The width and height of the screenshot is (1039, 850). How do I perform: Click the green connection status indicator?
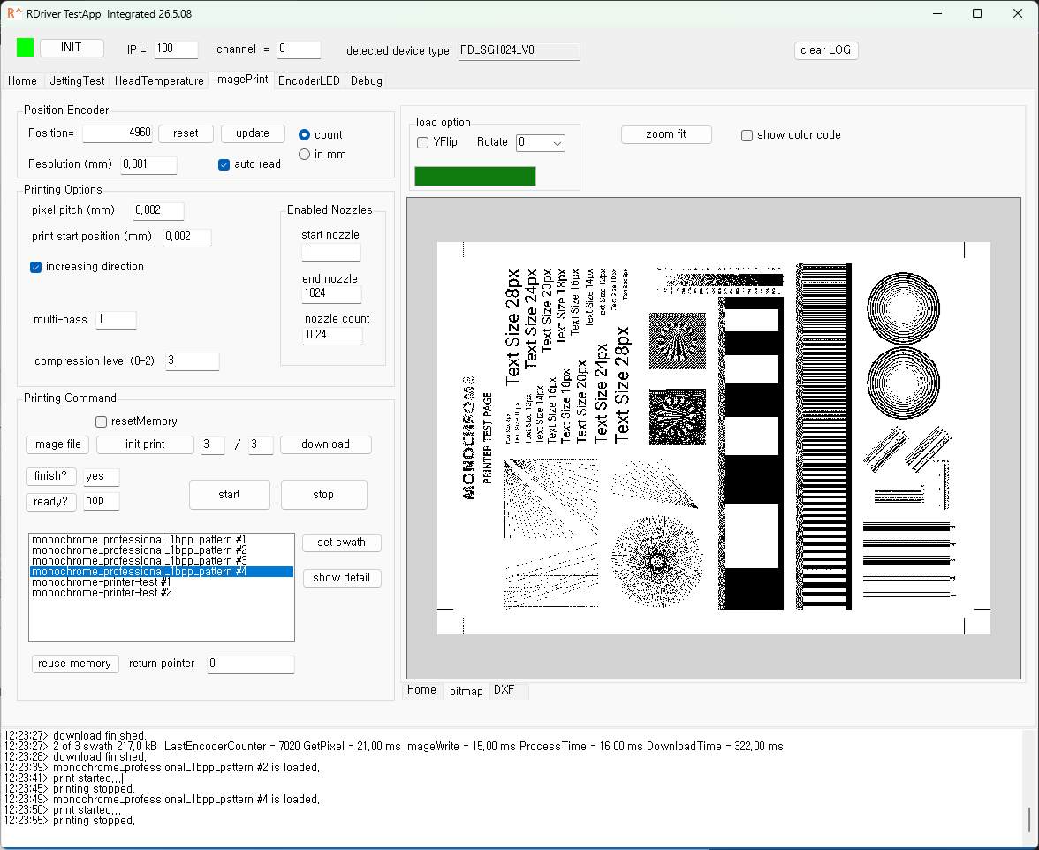click(25, 48)
